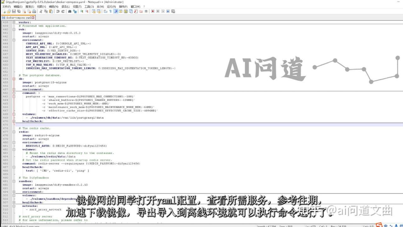Expand db healthcheck: fold on line 470
The width and height of the screenshot is (403, 227).
coord(14,121)
